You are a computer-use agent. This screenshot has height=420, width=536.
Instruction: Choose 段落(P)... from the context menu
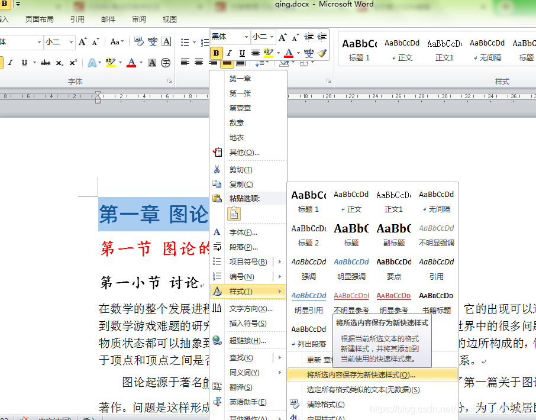click(248, 247)
